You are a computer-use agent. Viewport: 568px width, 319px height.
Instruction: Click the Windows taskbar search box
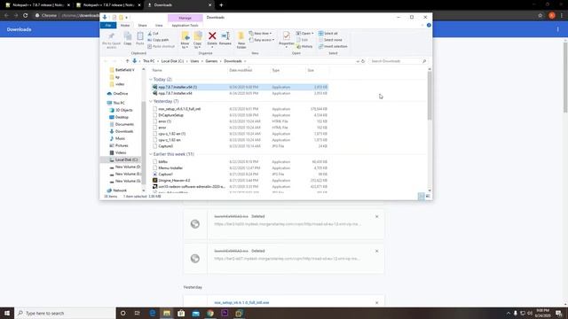tap(65, 313)
